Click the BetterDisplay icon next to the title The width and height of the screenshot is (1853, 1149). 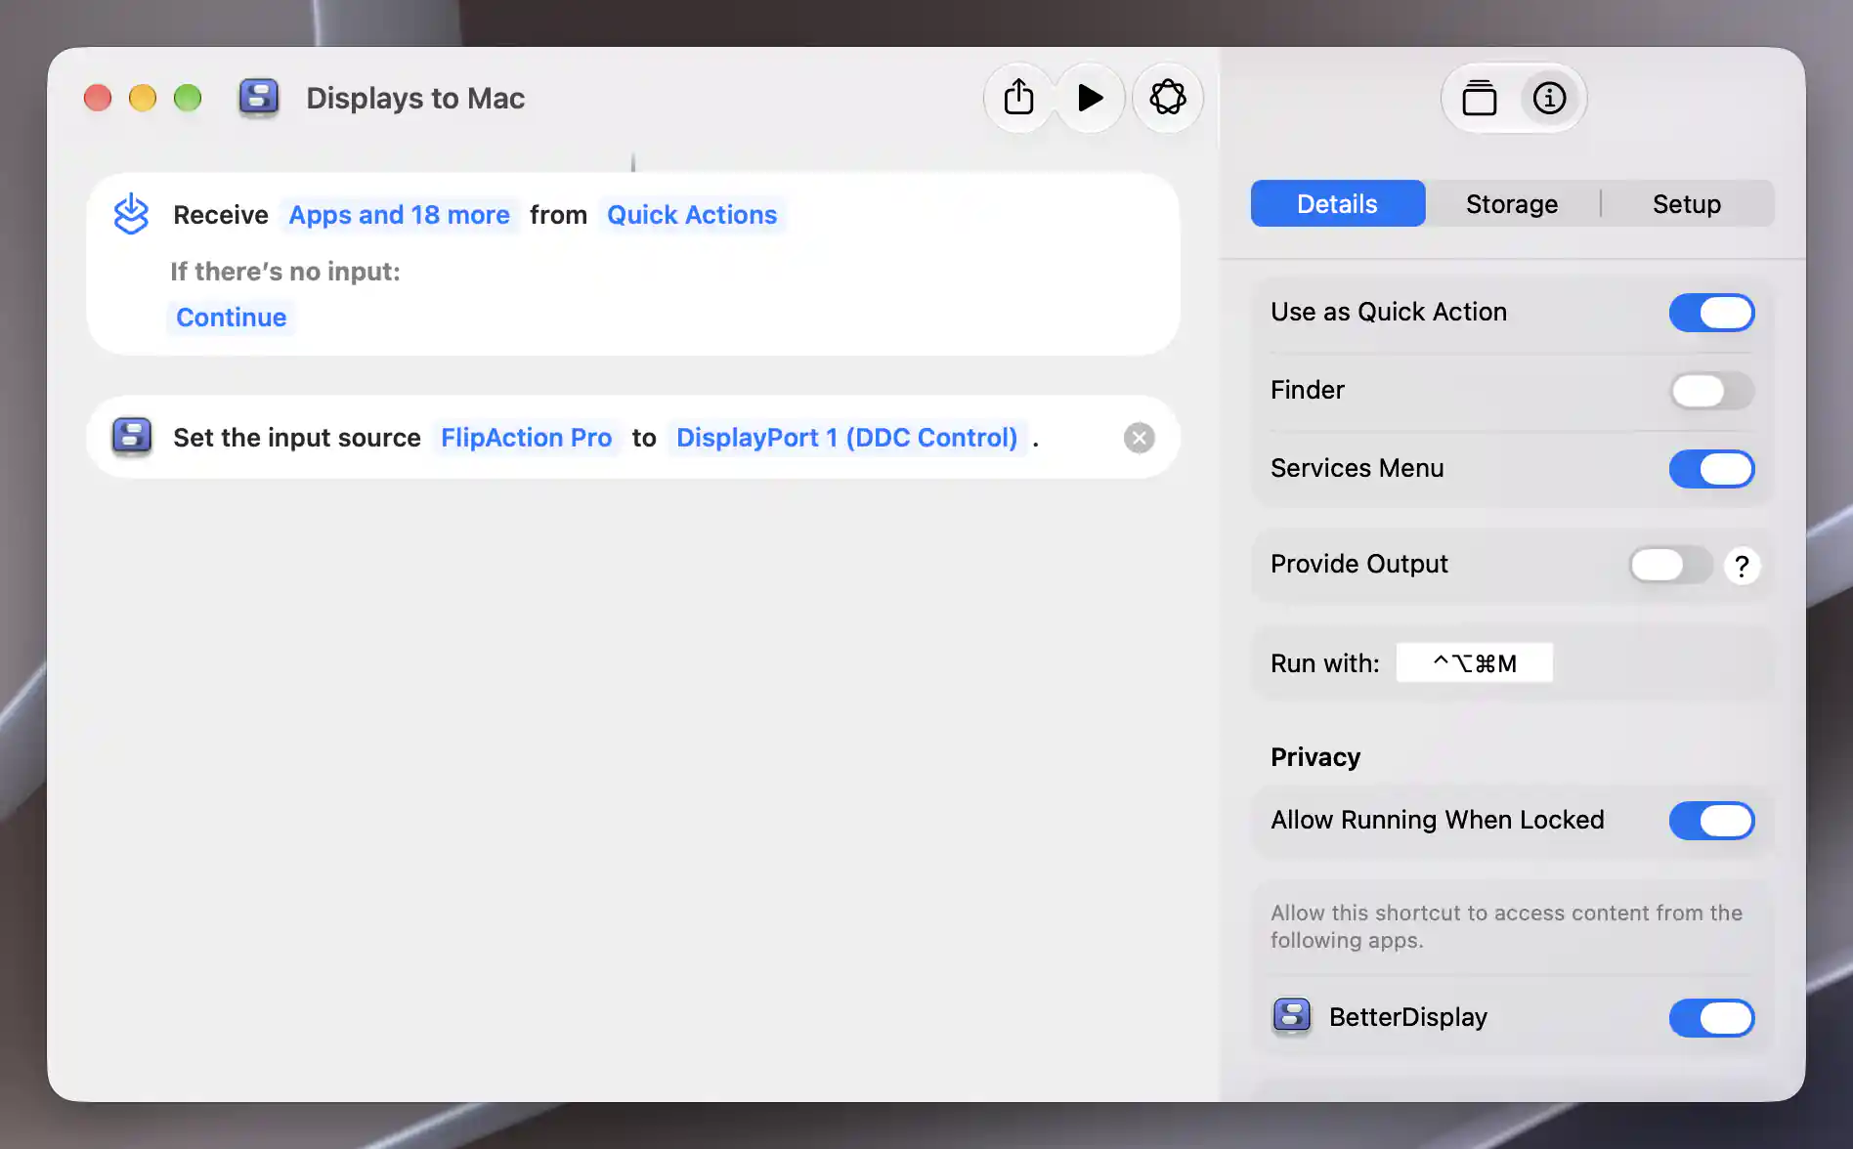click(259, 98)
